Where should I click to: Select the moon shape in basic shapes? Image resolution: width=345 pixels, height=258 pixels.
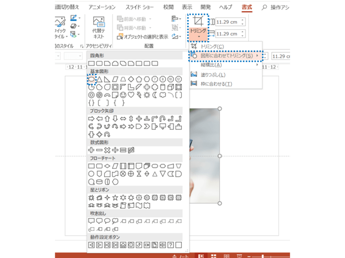(155, 95)
